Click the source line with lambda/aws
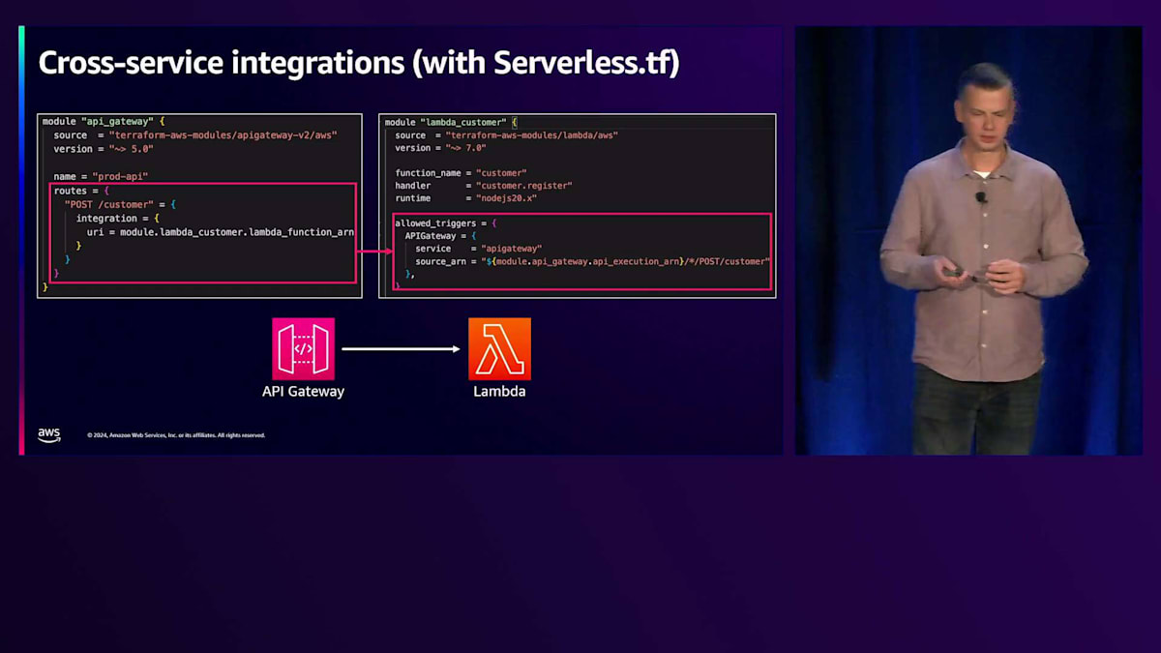 click(506, 135)
